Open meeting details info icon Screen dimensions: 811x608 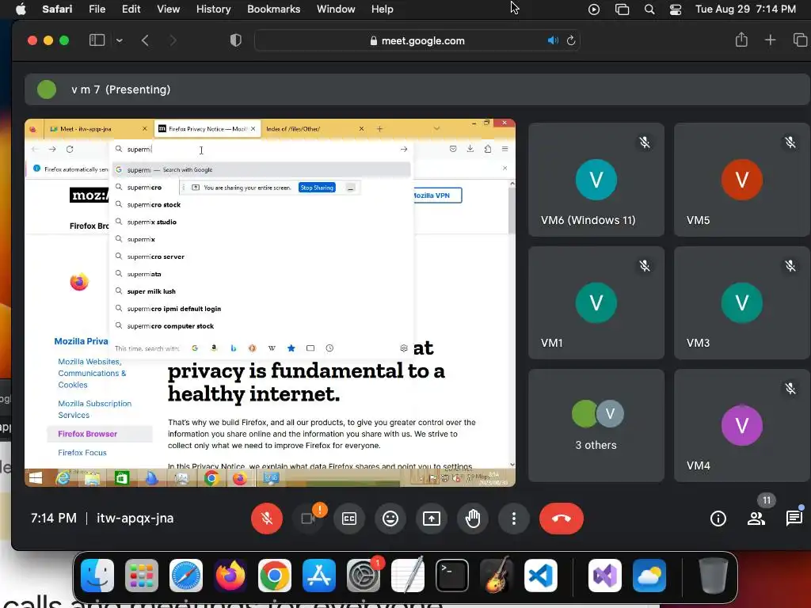(x=718, y=518)
